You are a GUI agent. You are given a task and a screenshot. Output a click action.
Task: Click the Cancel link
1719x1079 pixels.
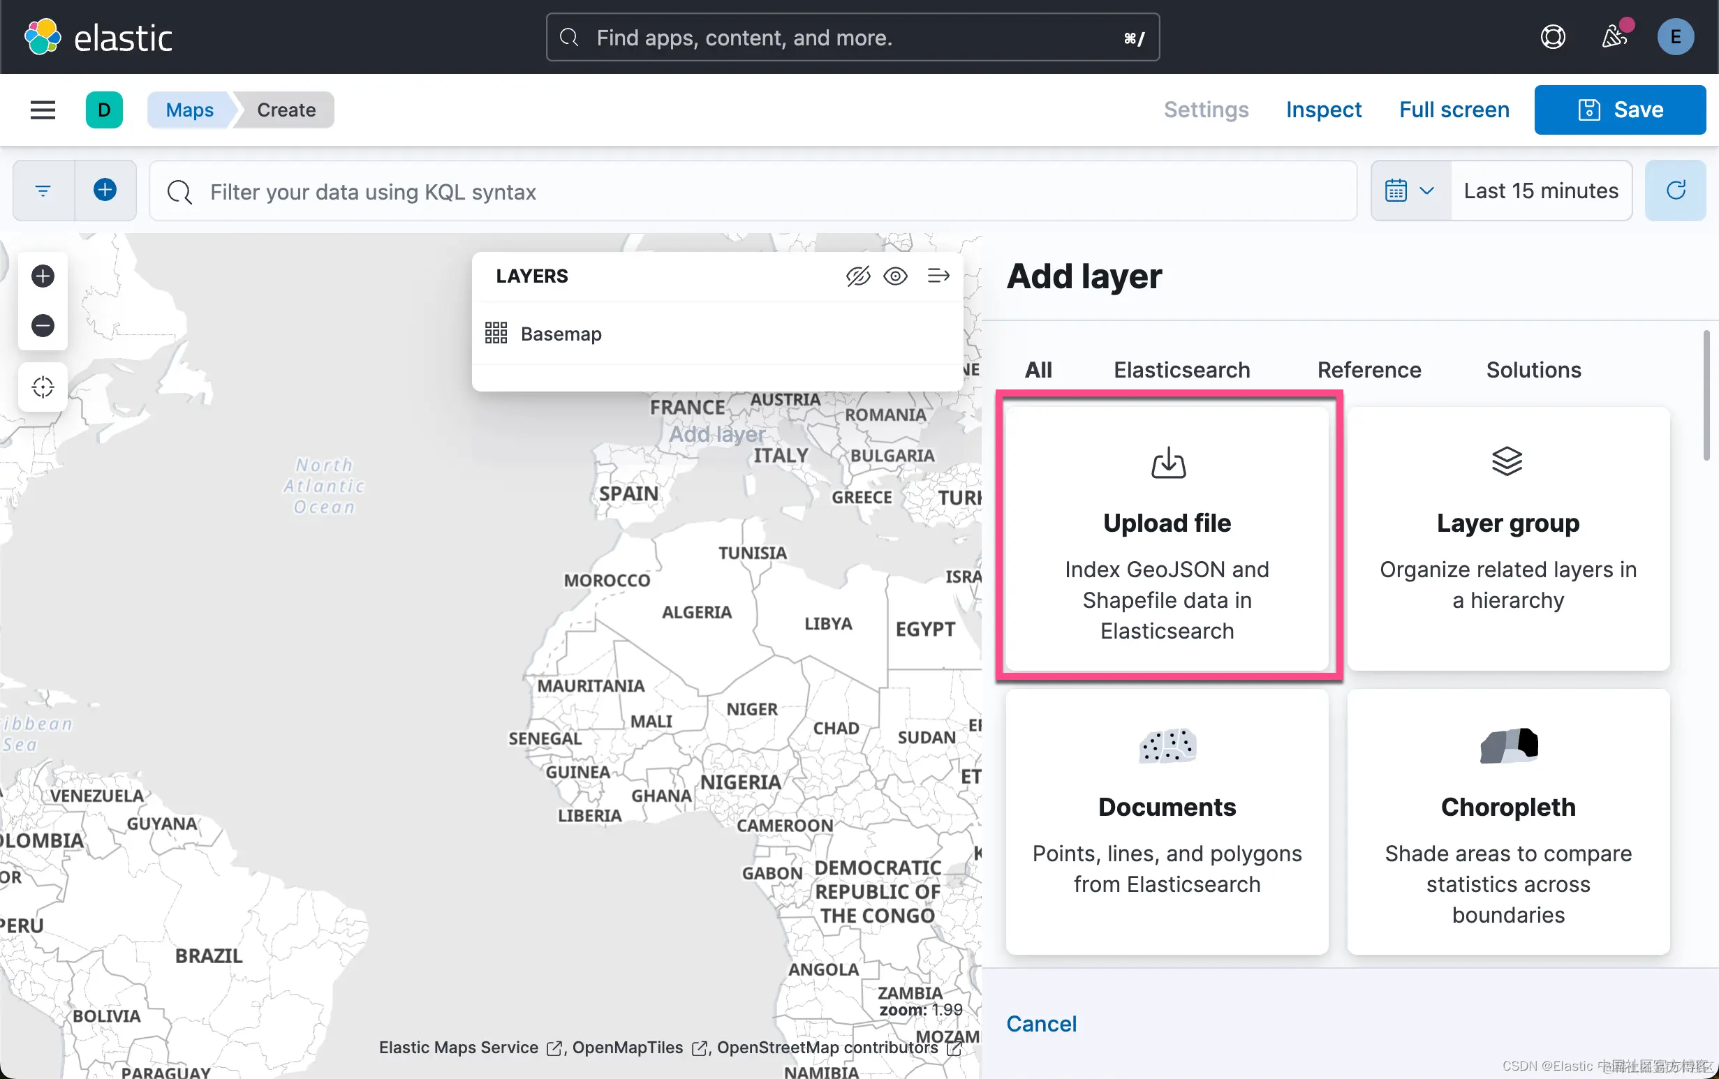pos(1041,1023)
